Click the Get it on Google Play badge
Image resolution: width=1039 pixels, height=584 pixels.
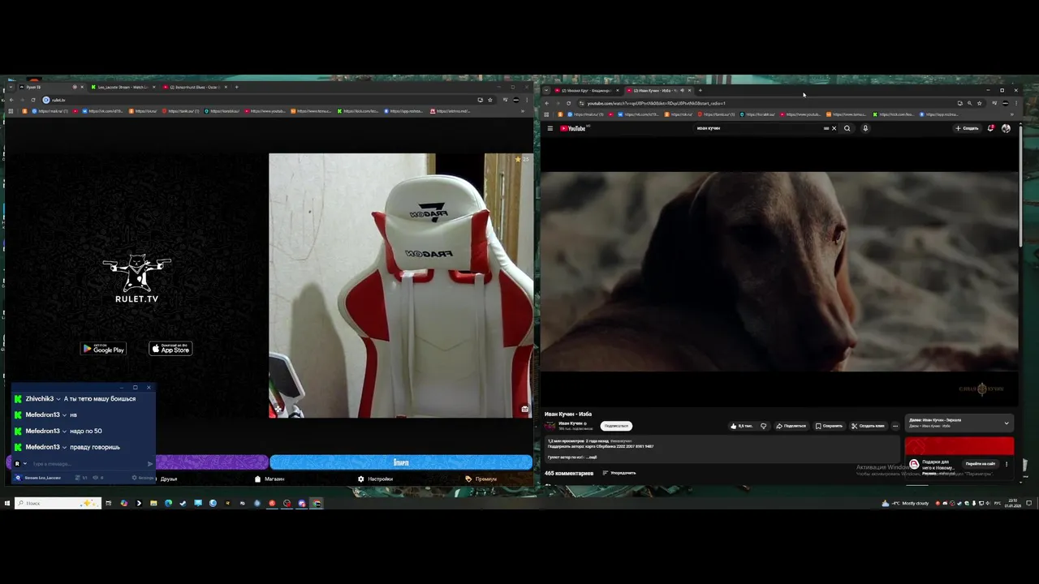point(103,349)
